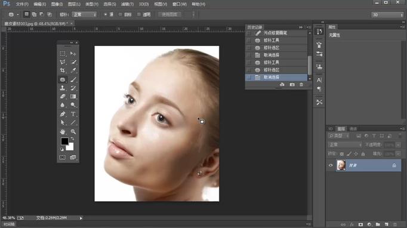Open the Brush Presets panel icon
Image resolution: width=407 pixels, height=228 pixels.
pos(319,54)
